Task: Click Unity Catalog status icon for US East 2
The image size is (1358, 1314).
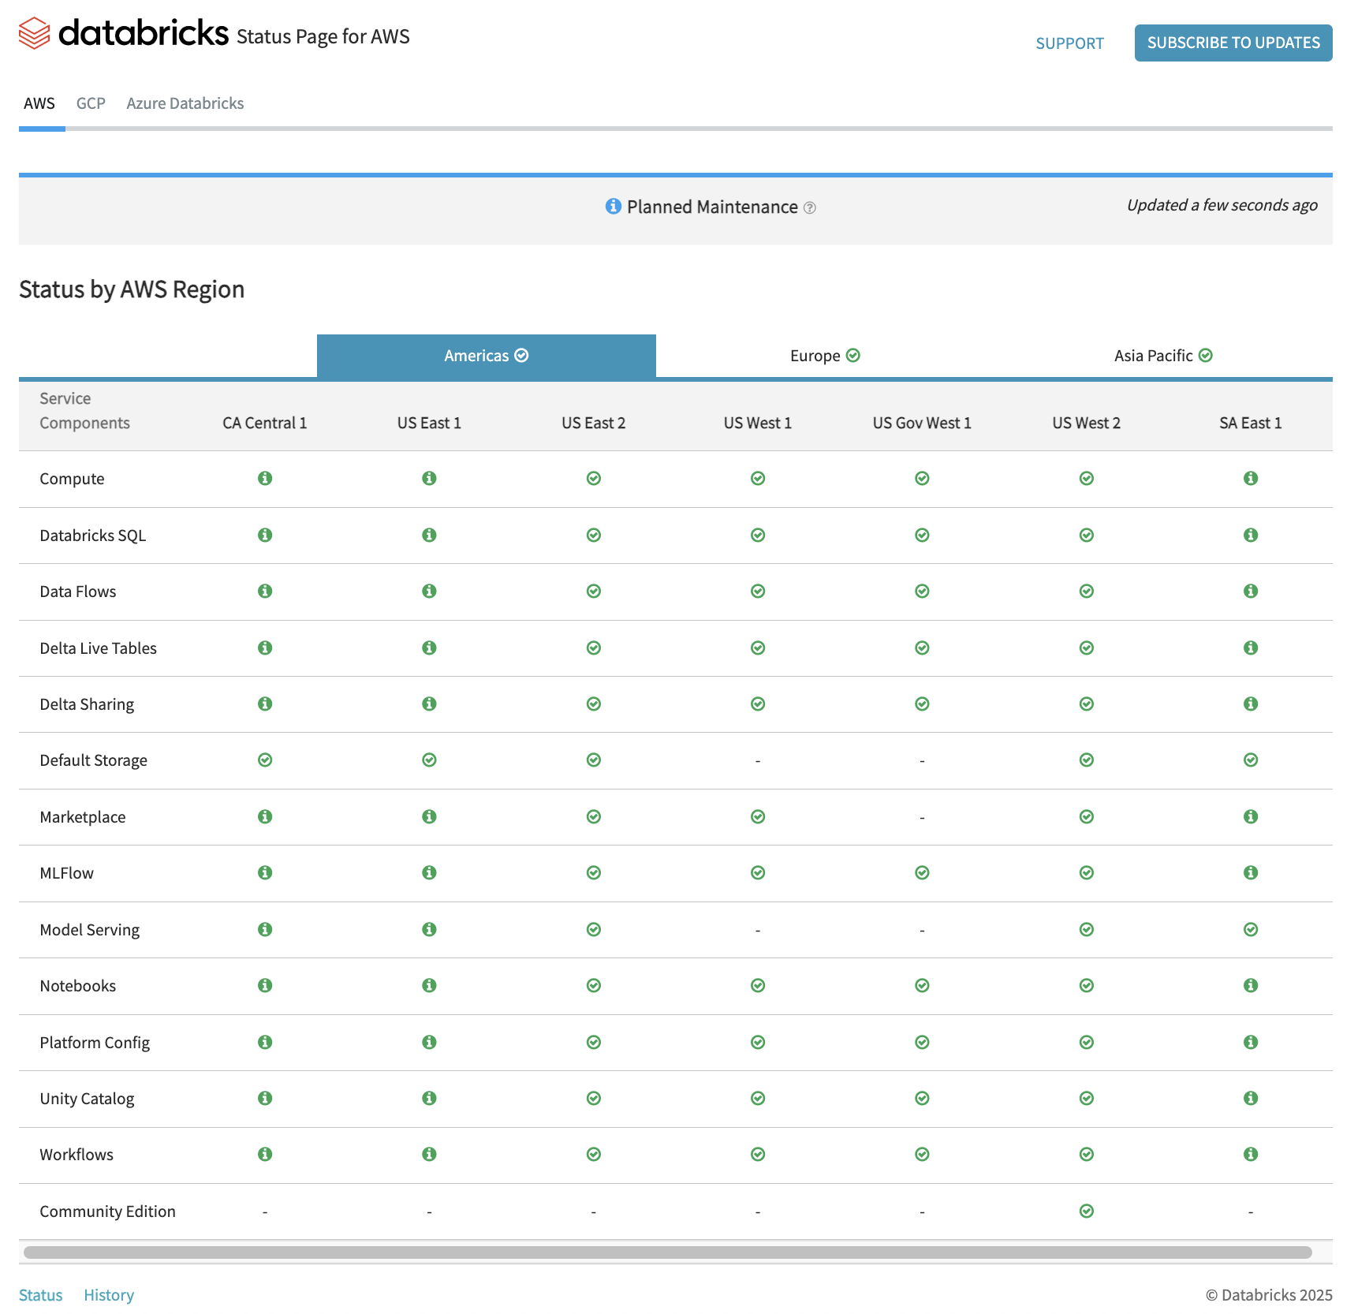Action: coord(594,1098)
